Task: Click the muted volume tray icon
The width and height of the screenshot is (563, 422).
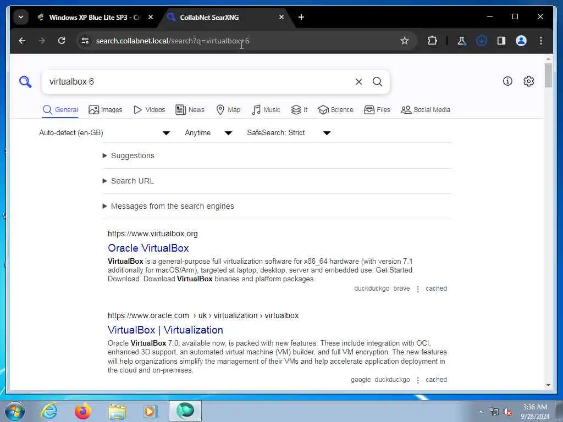Action: click(507, 412)
